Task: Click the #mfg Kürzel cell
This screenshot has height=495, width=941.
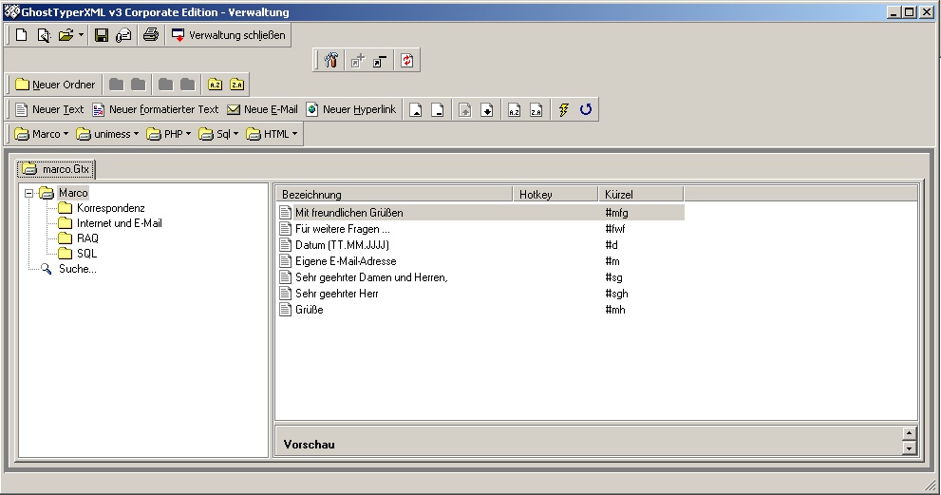Action: click(616, 213)
